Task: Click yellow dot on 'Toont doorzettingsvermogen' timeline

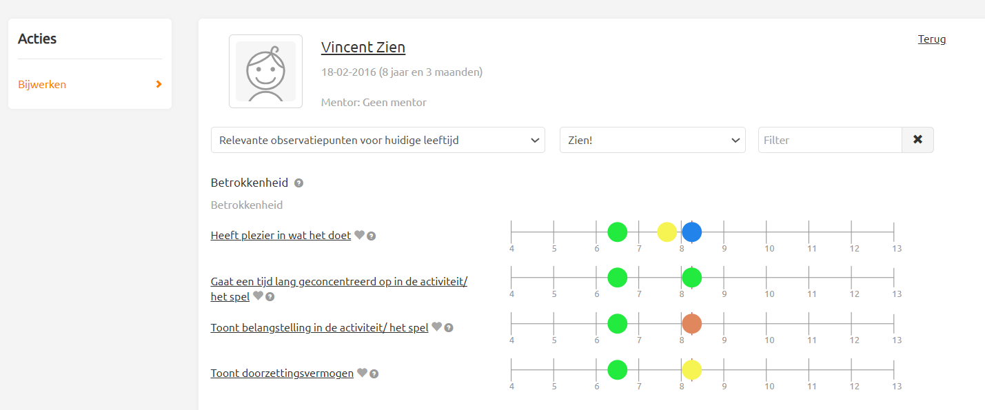Action: 691,370
